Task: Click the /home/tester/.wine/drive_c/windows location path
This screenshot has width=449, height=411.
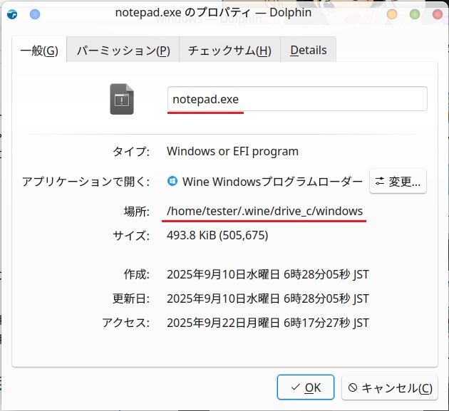Action: [x=264, y=212]
